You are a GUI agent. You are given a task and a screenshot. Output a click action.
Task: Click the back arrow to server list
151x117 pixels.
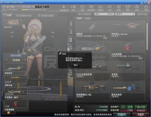(x=64, y=8)
